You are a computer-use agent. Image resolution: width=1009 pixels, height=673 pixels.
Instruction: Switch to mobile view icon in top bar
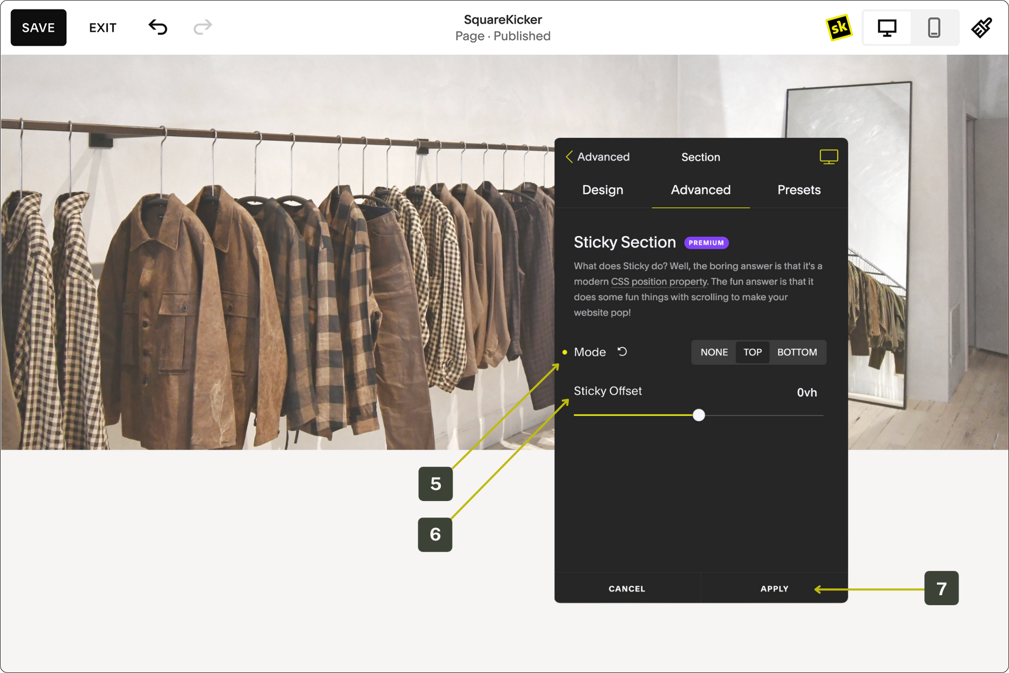tap(934, 28)
